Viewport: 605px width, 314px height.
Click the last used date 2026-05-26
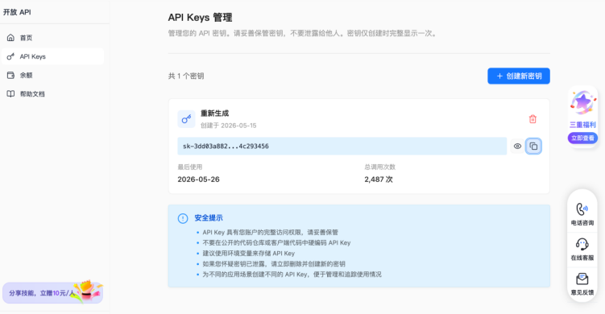click(x=199, y=180)
